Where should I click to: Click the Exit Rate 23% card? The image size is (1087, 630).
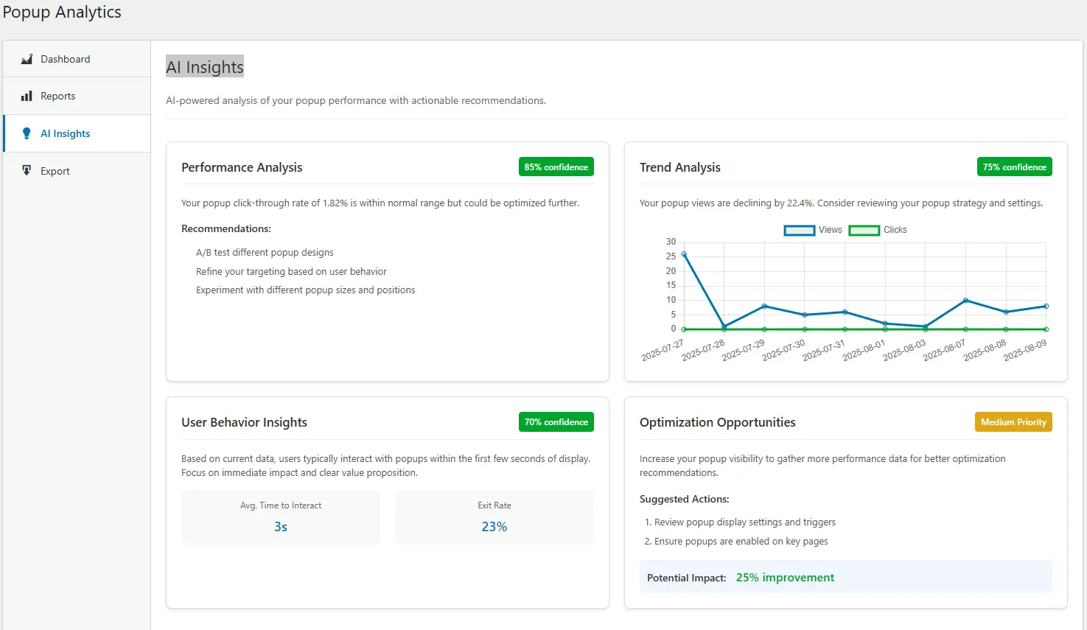pyautogui.click(x=494, y=517)
